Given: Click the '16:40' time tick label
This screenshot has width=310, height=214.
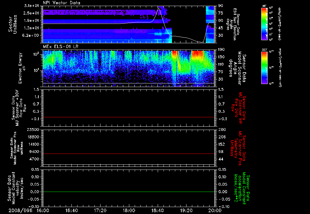Looking at the screenshot, I should click(x=71, y=211).
